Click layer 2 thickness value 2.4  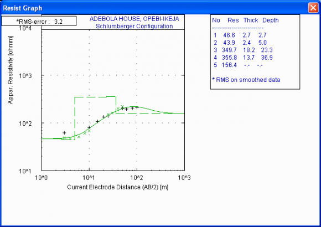247,43
